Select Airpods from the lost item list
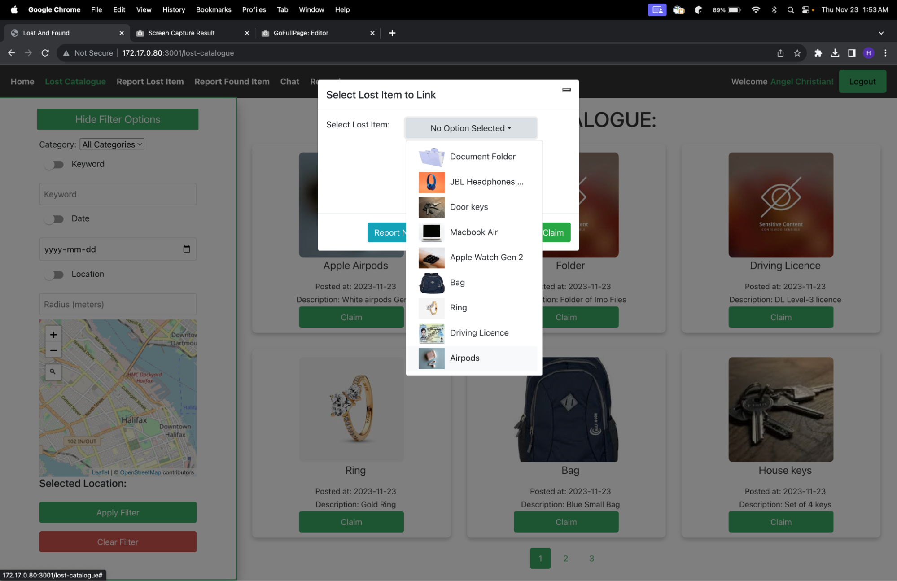This screenshot has width=897, height=581. point(464,358)
